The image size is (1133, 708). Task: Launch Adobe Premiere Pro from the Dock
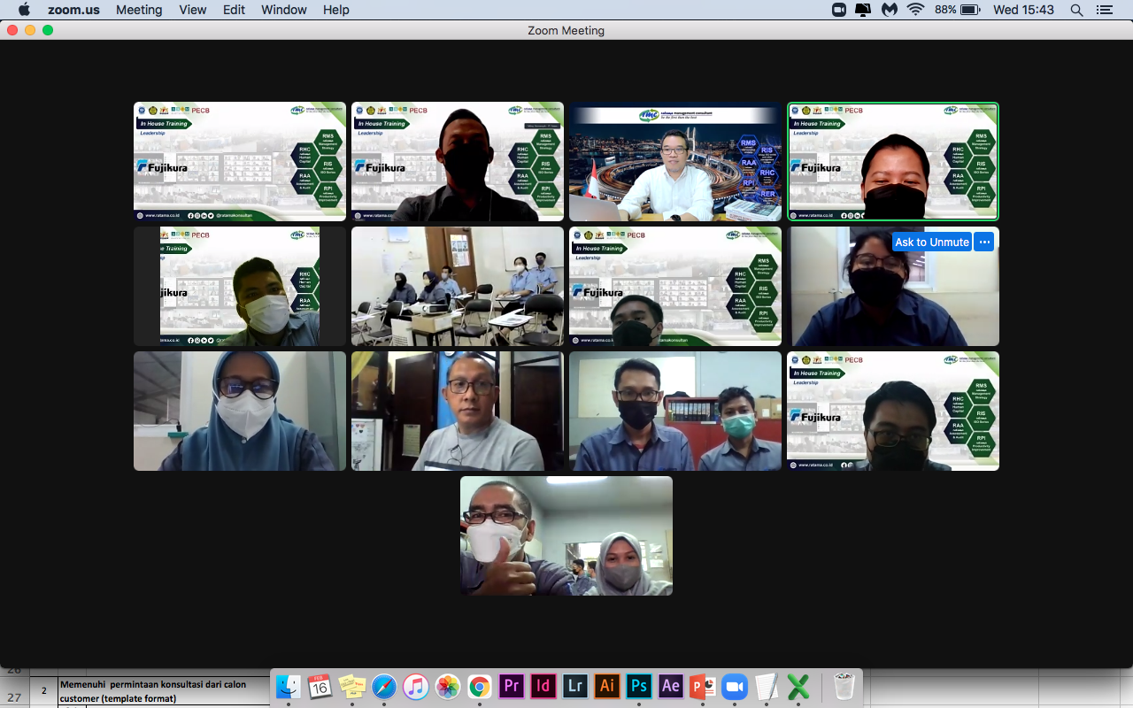(x=512, y=687)
